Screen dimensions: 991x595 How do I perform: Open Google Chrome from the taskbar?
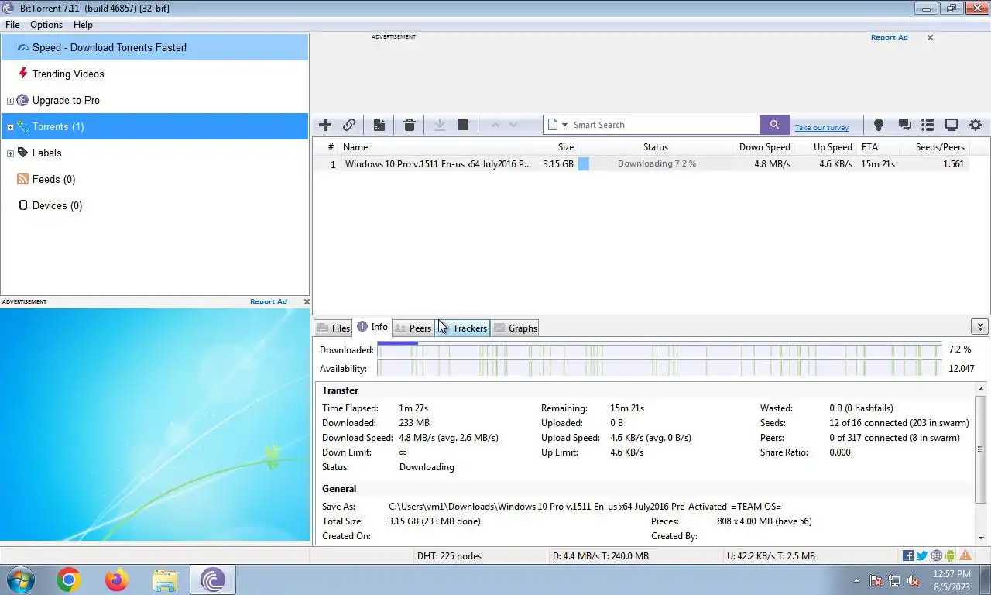click(x=69, y=580)
